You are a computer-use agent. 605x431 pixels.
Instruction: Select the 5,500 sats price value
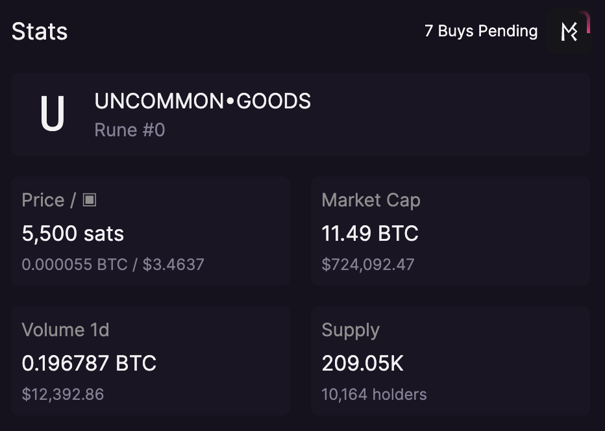73,234
